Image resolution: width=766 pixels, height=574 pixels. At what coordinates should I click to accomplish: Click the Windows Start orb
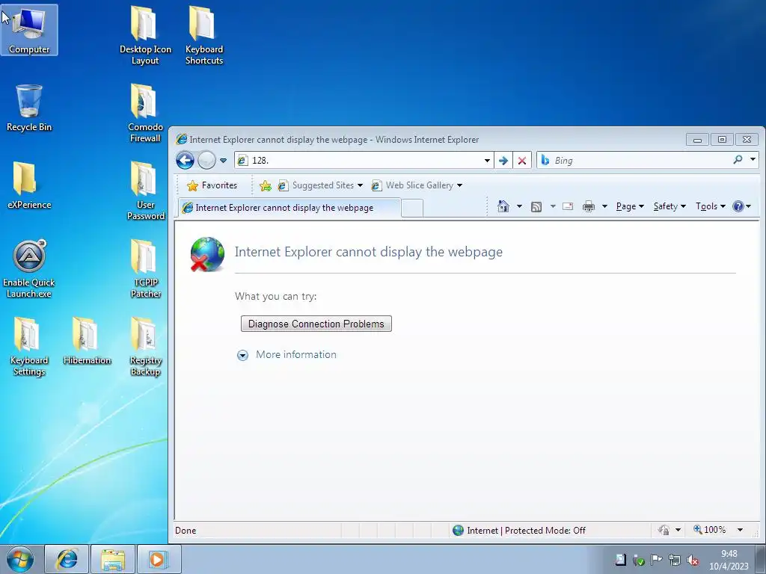20,559
